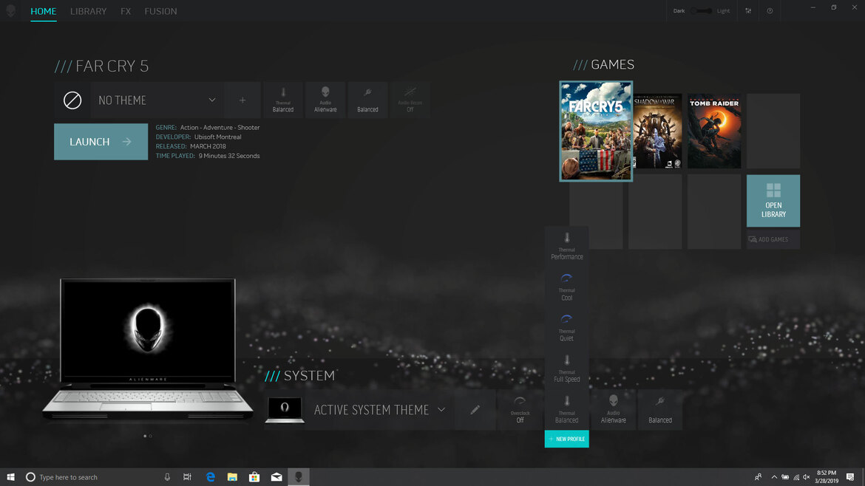Toggle the Dark/Light theme switch
Image resolution: width=865 pixels, height=486 pixels.
pyautogui.click(x=701, y=11)
